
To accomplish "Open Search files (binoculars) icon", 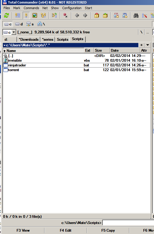I will 136,15.
